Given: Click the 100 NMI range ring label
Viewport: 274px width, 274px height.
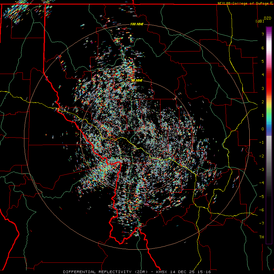Looking at the screenshot, I should [137, 24].
